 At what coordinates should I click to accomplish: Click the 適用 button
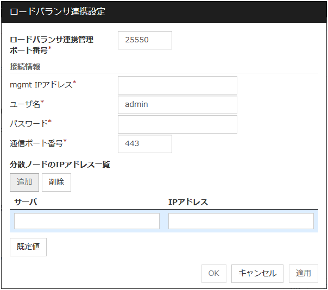click(304, 273)
